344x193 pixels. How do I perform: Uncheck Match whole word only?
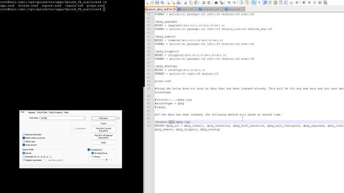(x=24, y=138)
